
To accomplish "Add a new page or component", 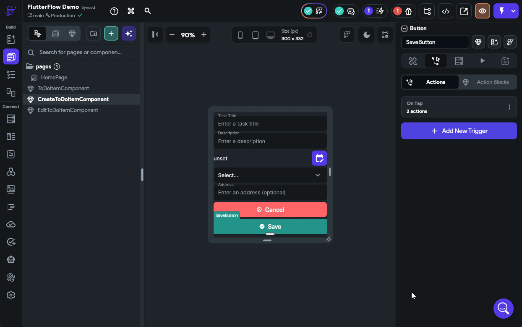I will [x=111, y=34].
